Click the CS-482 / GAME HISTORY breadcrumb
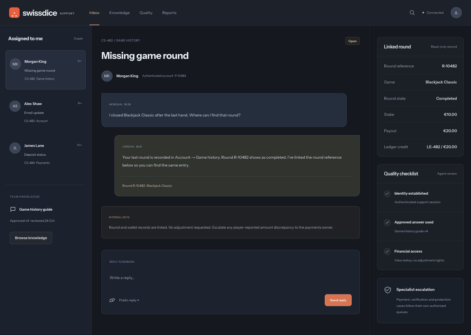Image resolution: width=471 pixels, height=335 pixels. click(121, 41)
